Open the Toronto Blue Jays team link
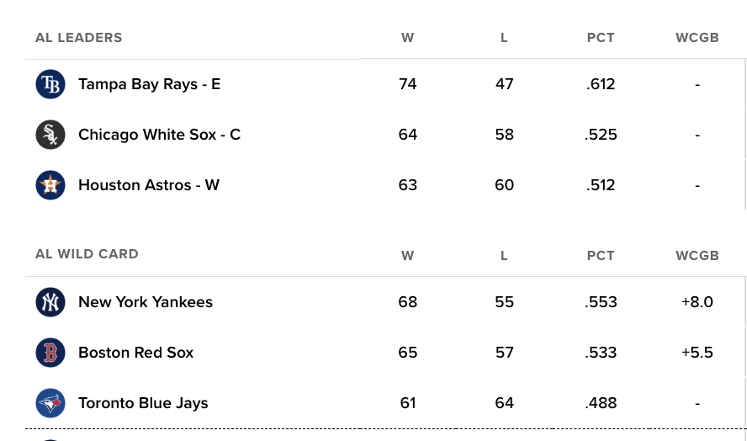This screenshot has height=441, width=747. (143, 403)
